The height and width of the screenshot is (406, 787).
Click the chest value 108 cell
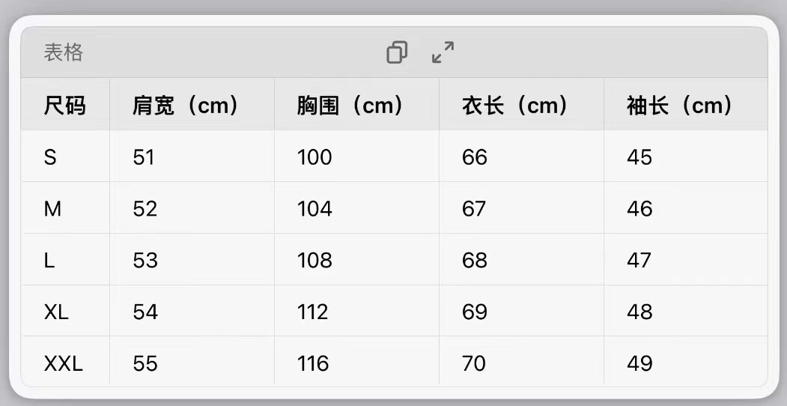315,261
